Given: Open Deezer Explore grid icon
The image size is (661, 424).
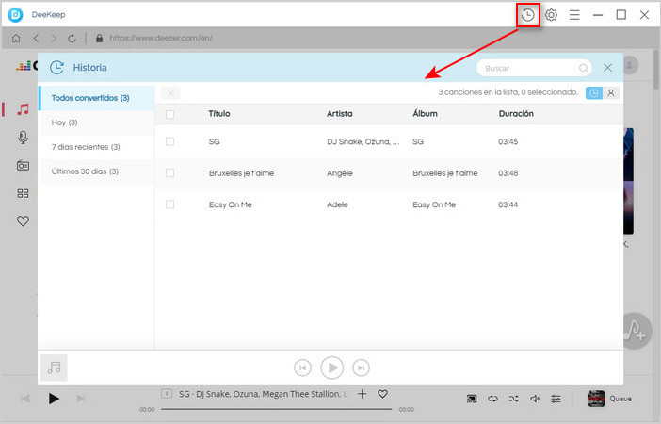Looking at the screenshot, I should click(24, 193).
